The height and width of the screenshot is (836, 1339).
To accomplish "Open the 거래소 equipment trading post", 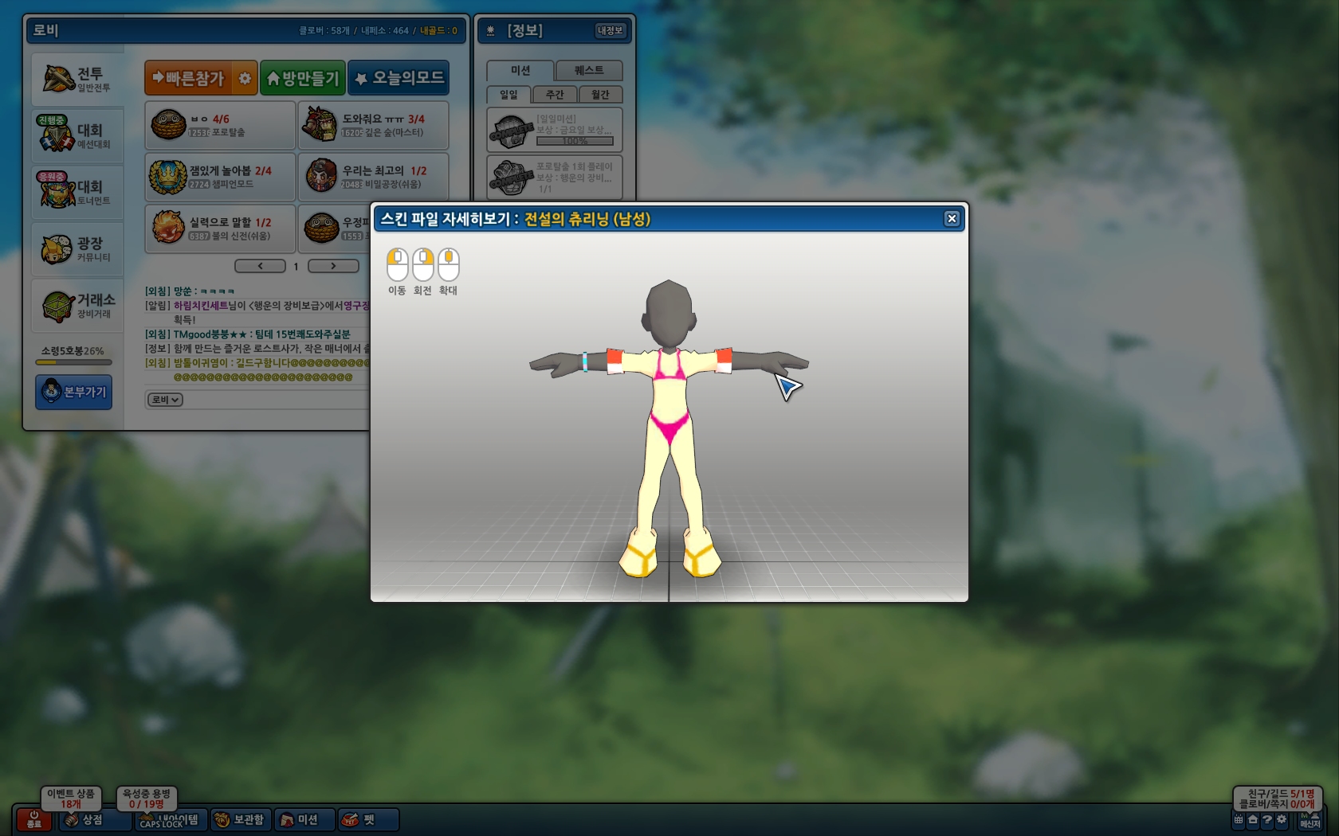I will tap(77, 305).
